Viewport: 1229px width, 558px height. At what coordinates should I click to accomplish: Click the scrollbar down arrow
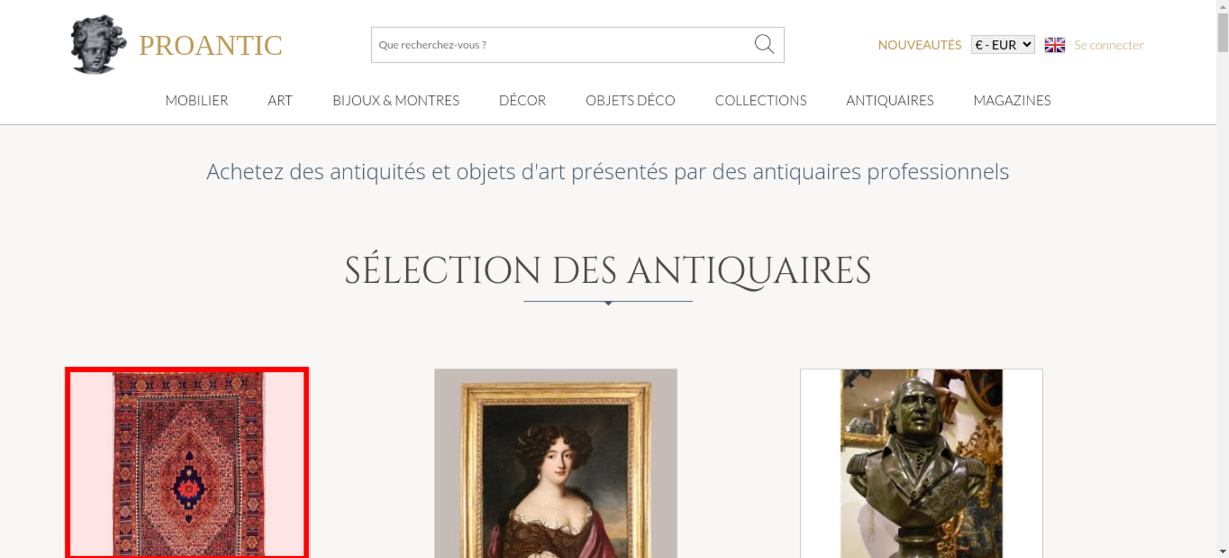point(1223,552)
